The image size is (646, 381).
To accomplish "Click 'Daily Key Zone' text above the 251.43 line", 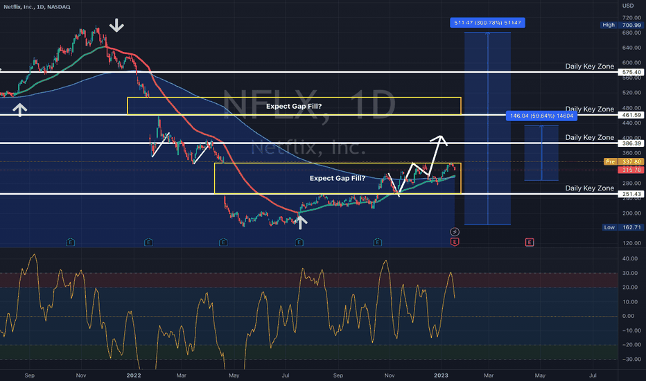I will (590, 188).
